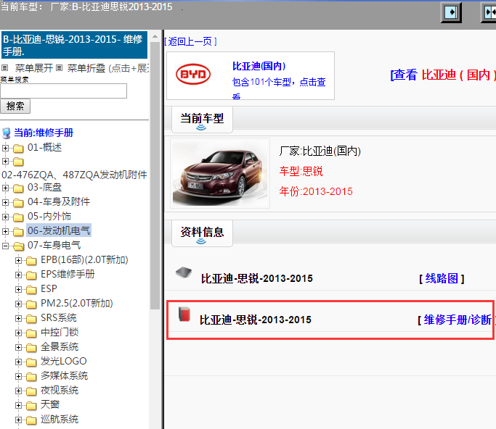Viewport: 496px width, 429px height.
Task: Click folder icon next to 巡航系统
Action: pyautogui.click(x=31, y=420)
